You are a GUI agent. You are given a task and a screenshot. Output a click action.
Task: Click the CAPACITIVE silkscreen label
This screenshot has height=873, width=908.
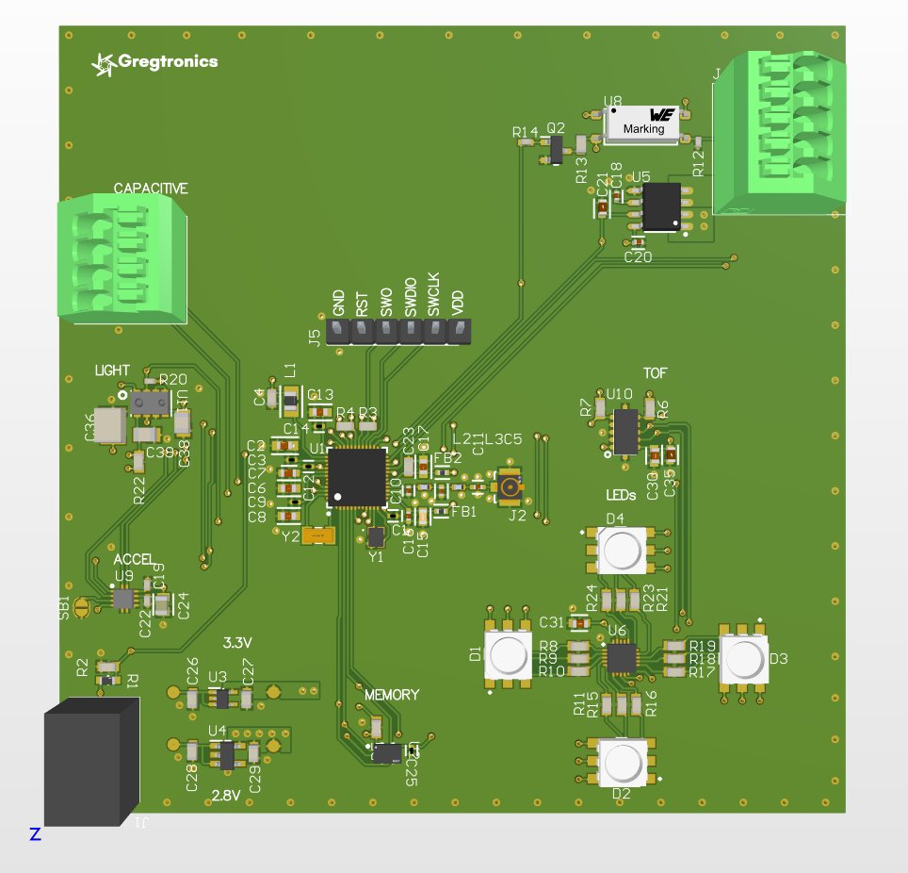click(x=151, y=189)
